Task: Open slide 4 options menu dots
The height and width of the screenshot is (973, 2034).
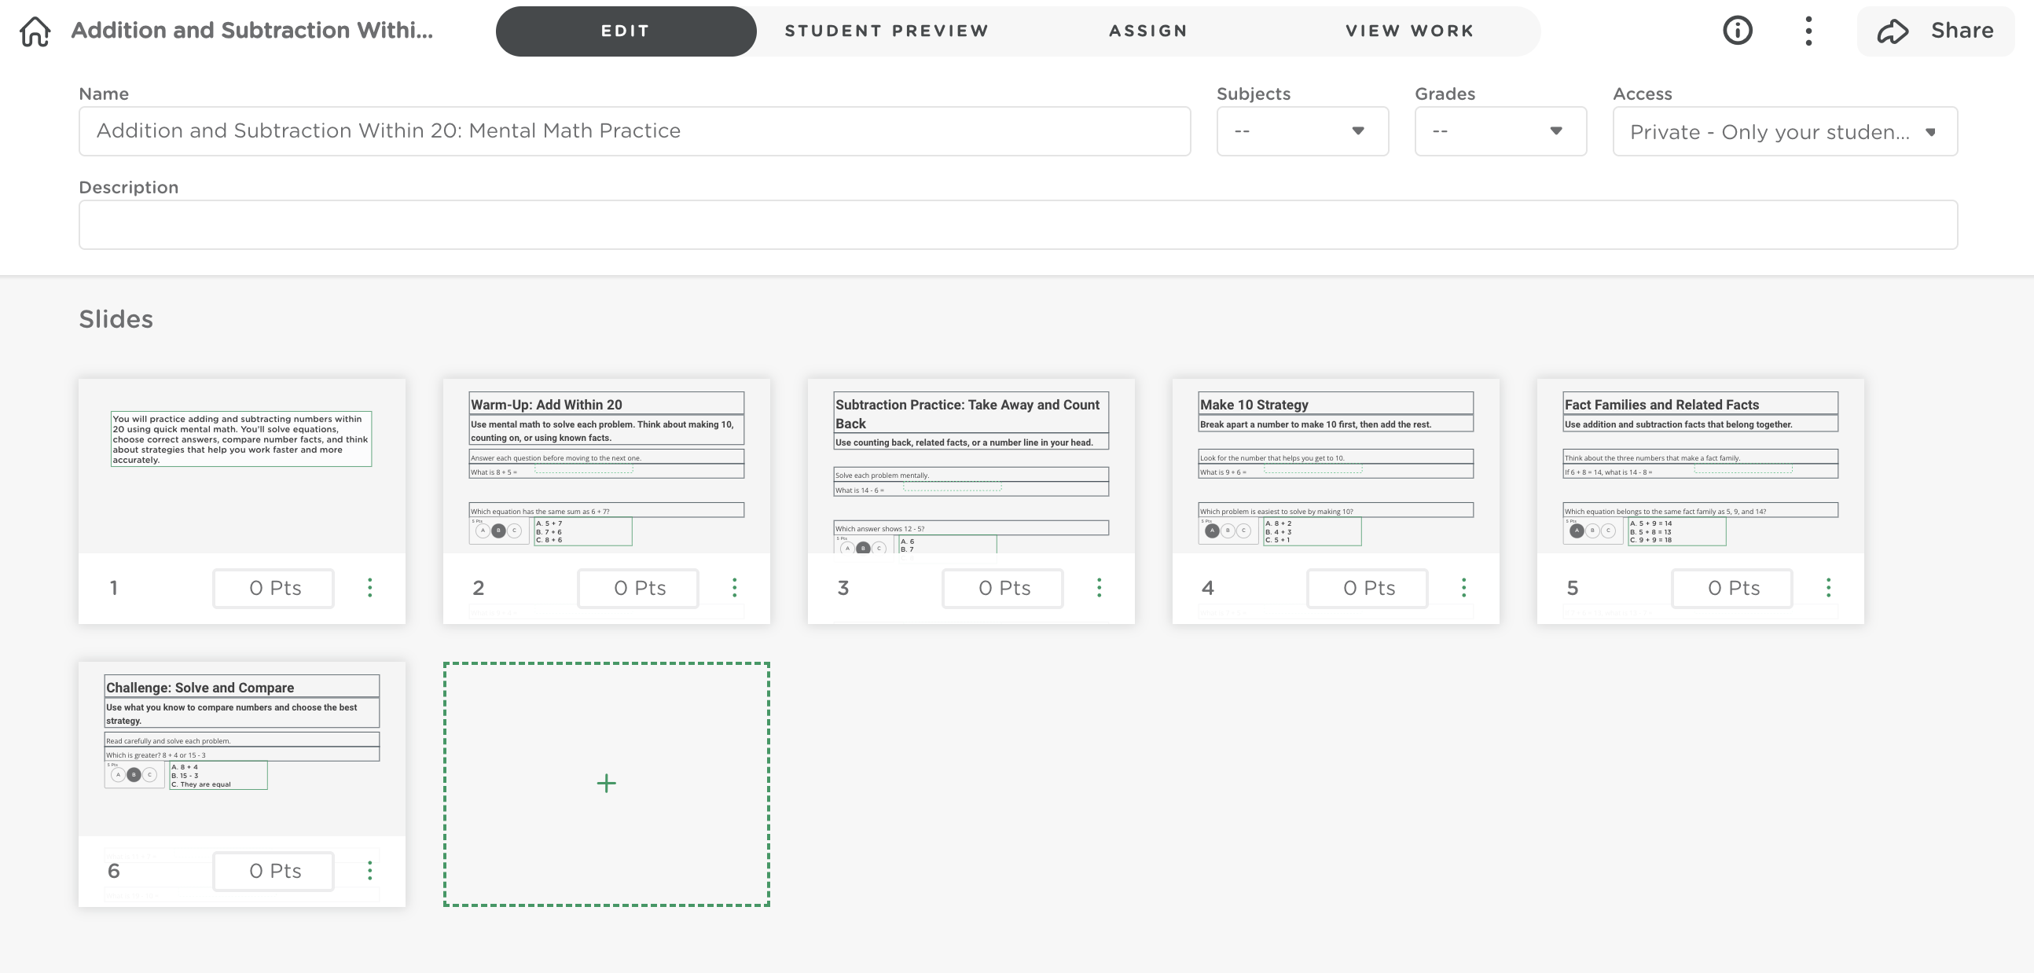Action: tap(1464, 588)
